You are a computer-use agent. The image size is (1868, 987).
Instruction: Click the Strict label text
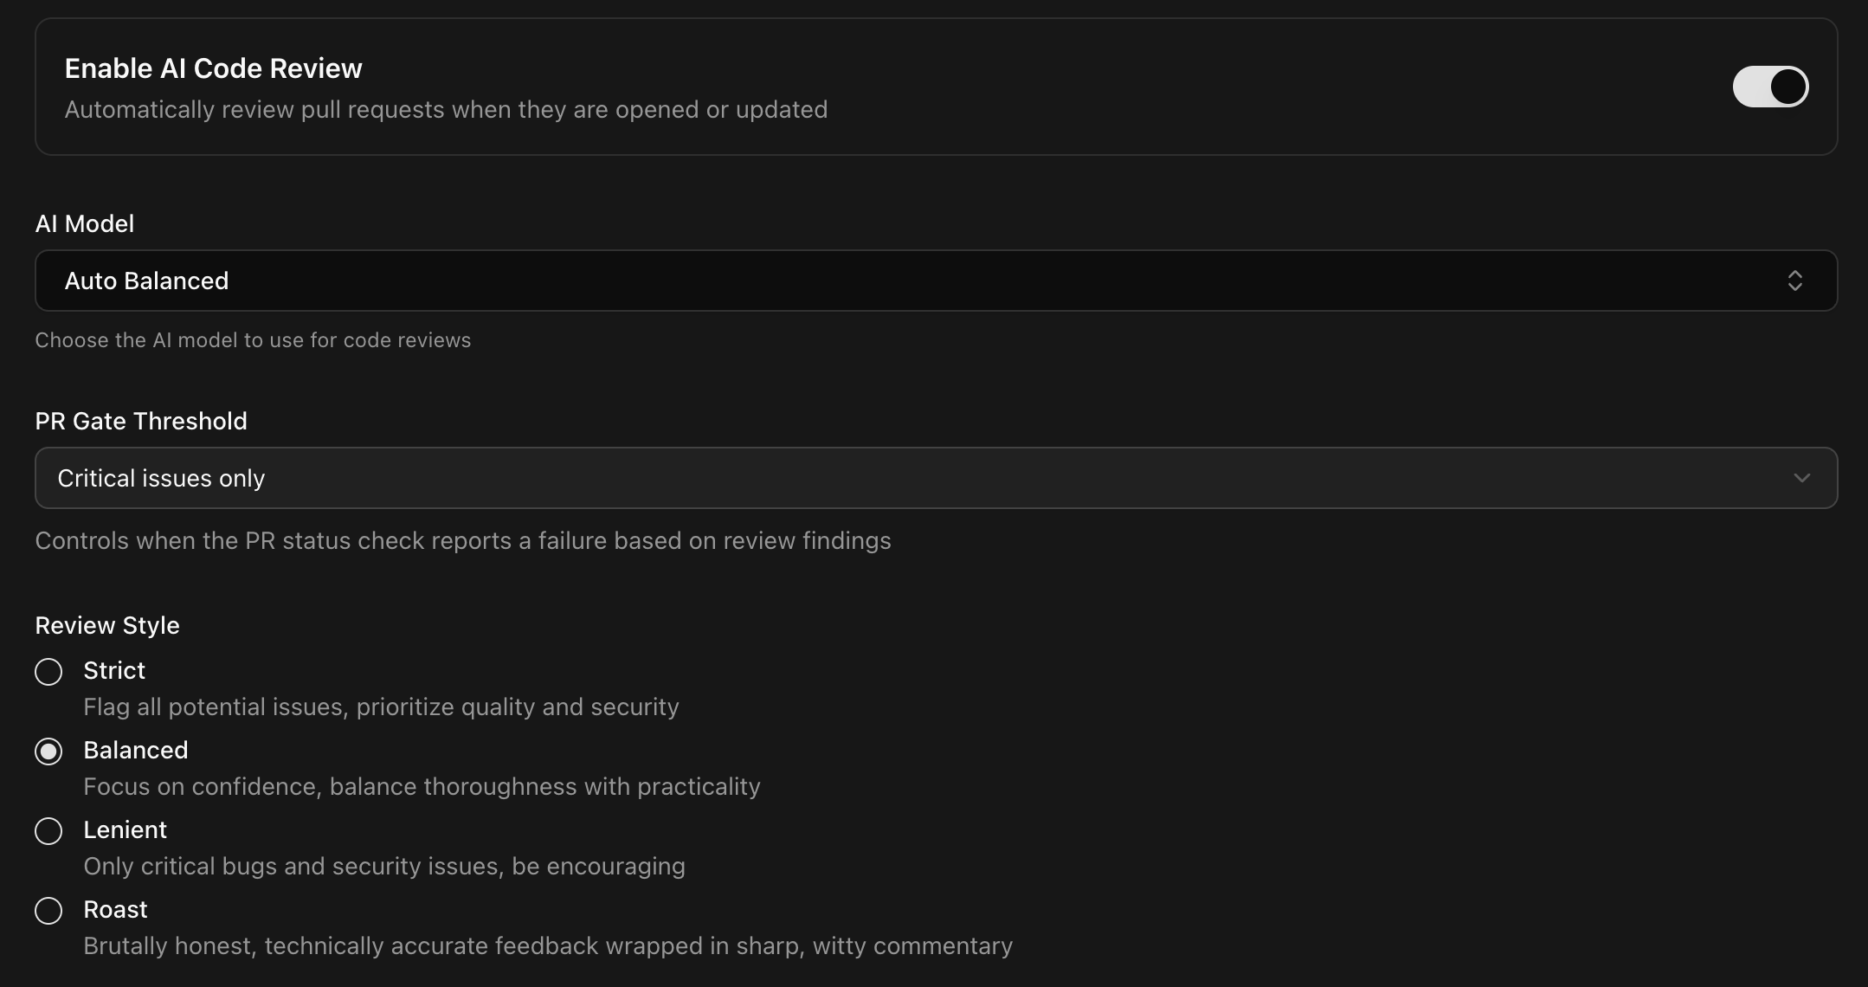tap(114, 670)
